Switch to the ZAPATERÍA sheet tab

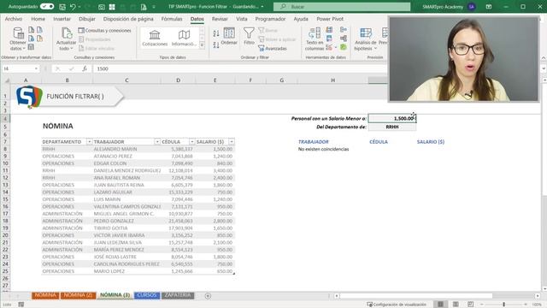coord(178,295)
